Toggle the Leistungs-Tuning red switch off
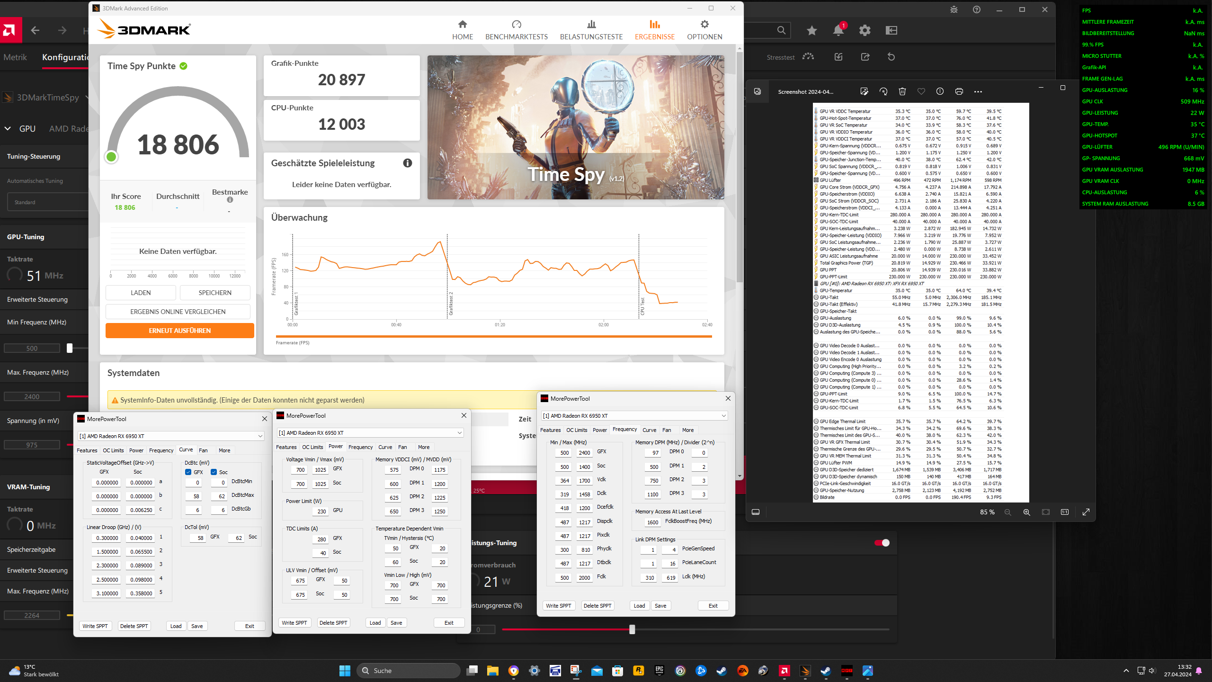The width and height of the screenshot is (1212, 682). [x=882, y=543]
